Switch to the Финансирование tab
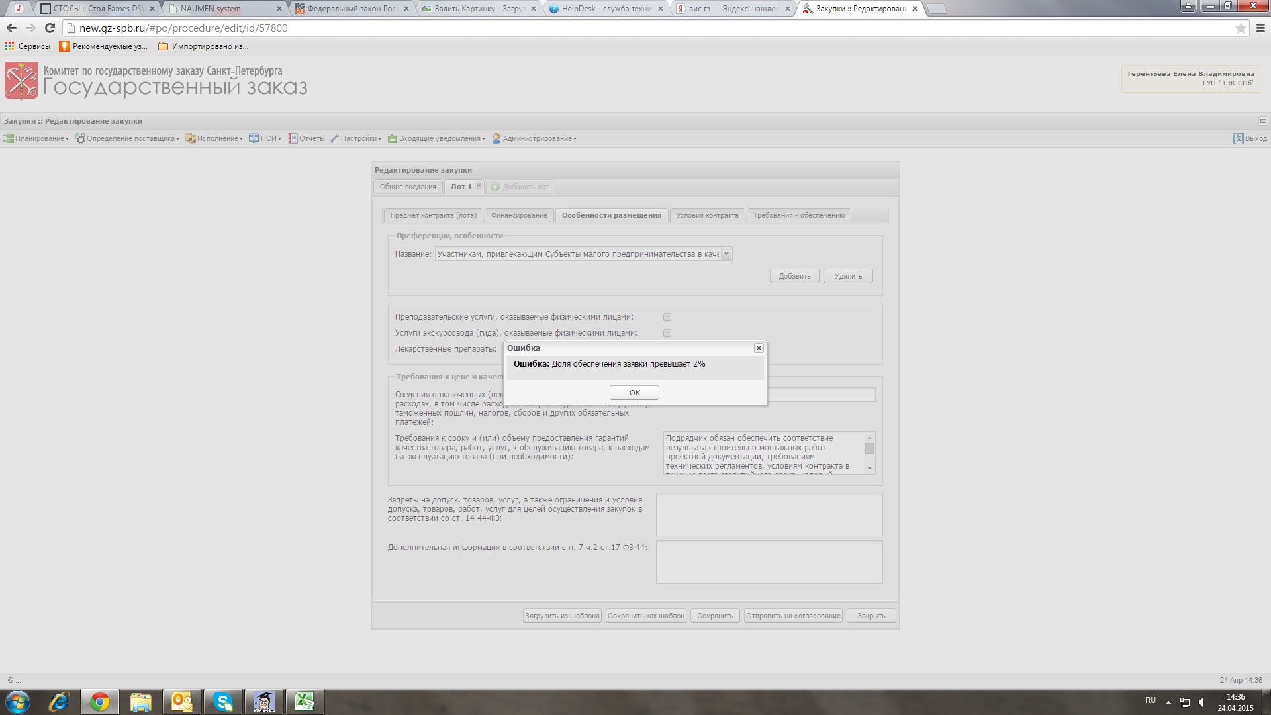 (519, 215)
